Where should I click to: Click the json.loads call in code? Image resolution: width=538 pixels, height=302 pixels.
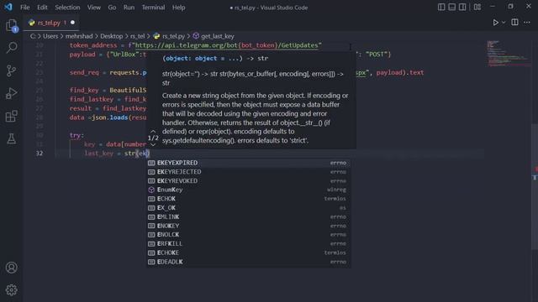(109, 117)
